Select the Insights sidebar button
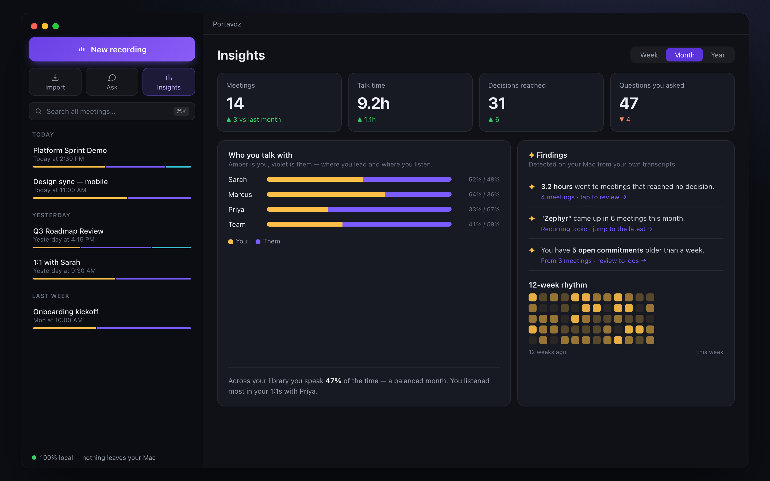 [169, 82]
